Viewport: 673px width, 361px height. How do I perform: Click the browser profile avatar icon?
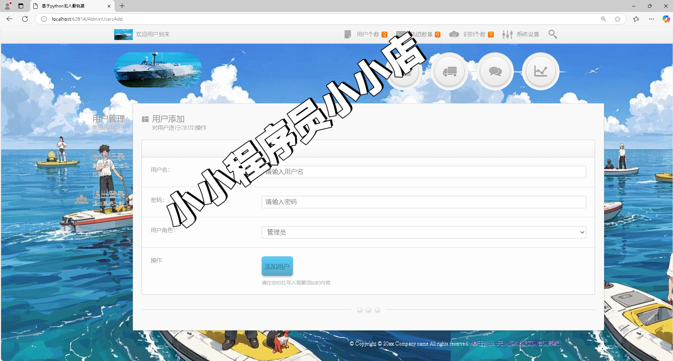coord(7,6)
